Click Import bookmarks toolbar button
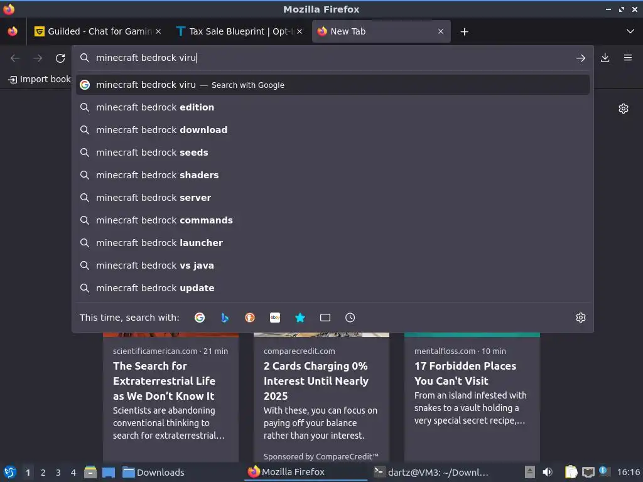 [40, 79]
